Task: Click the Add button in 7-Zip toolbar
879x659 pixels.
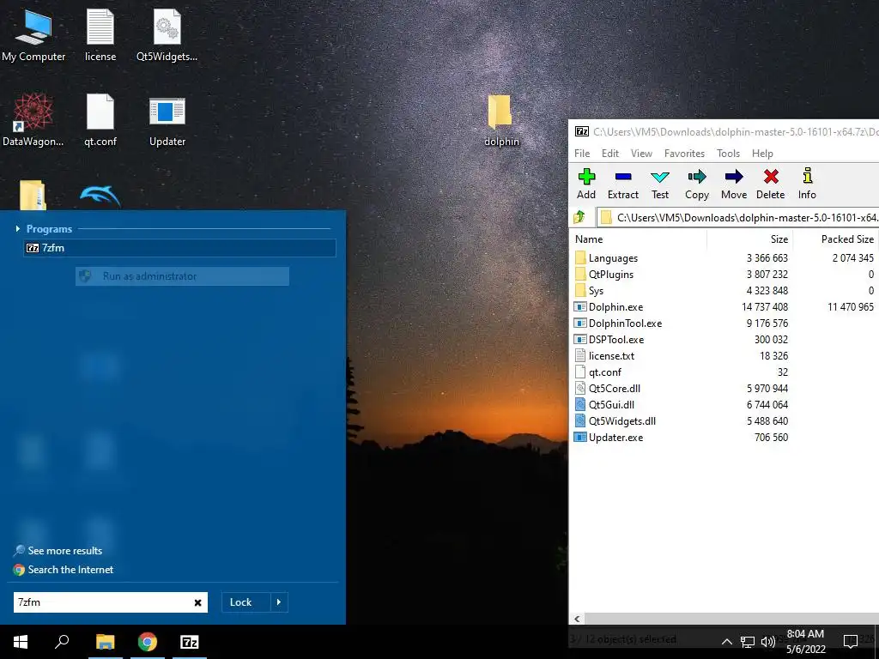Action: (x=585, y=184)
